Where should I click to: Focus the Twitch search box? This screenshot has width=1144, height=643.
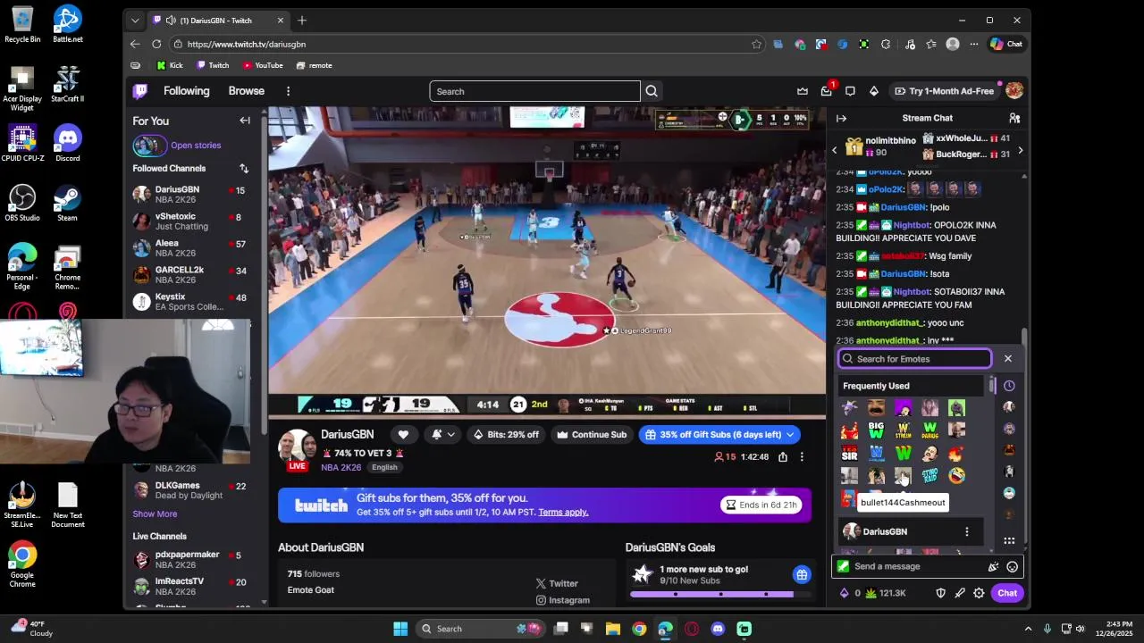tap(534, 91)
